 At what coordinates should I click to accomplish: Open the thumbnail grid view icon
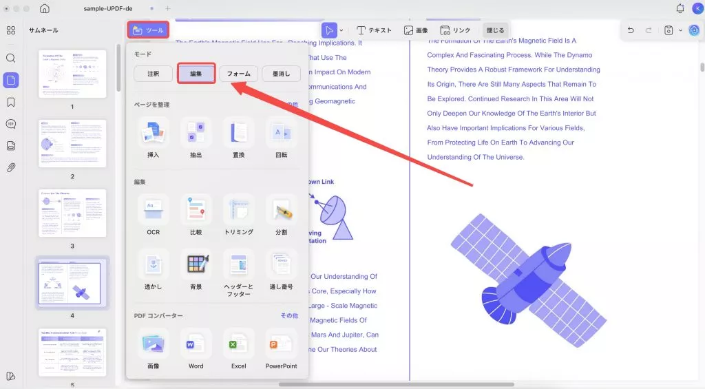click(11, 30)
